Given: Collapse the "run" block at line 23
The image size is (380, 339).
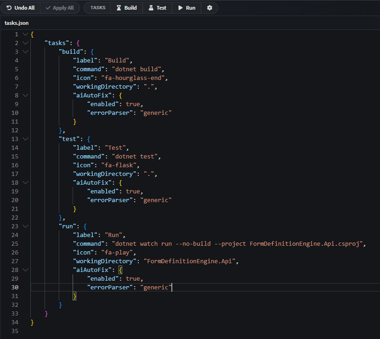Looking at the screenshot, I should tap(25, 226).
